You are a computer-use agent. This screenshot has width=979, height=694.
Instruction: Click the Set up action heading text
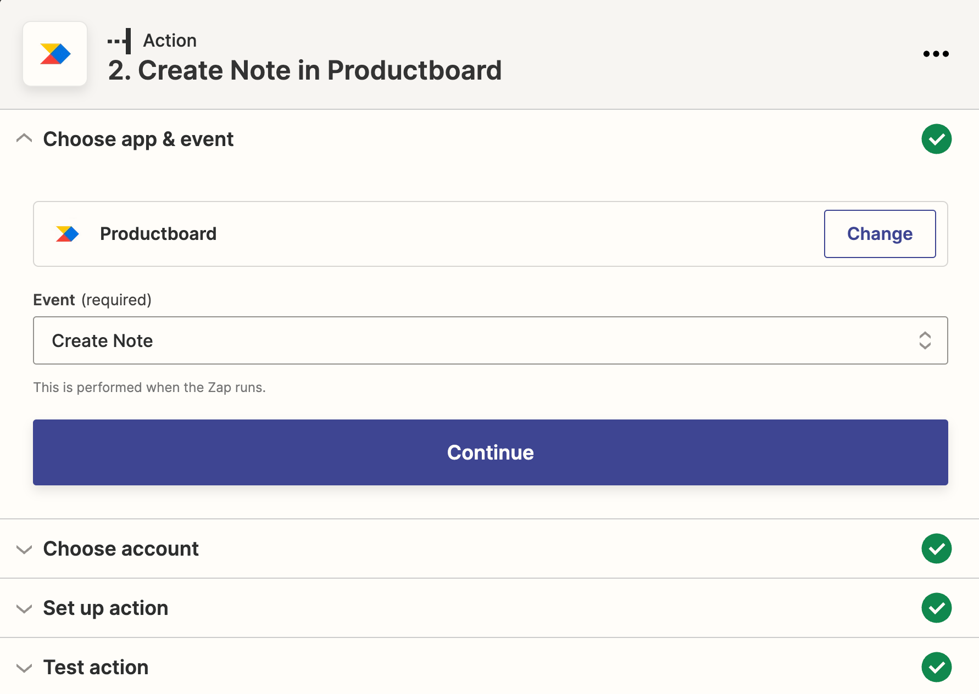[x=105, y=608]
